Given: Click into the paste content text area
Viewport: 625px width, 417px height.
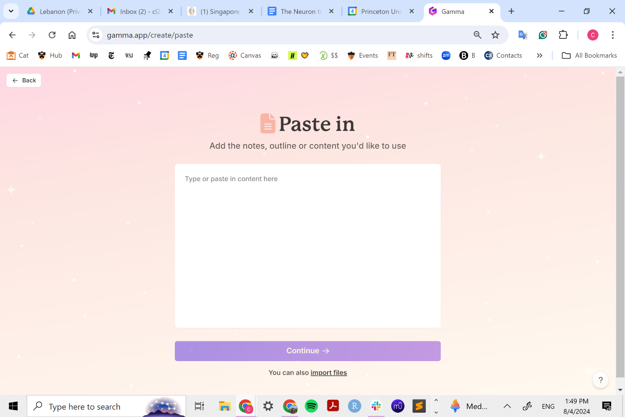Looking at the screenshot, I should tap(308, 246).
